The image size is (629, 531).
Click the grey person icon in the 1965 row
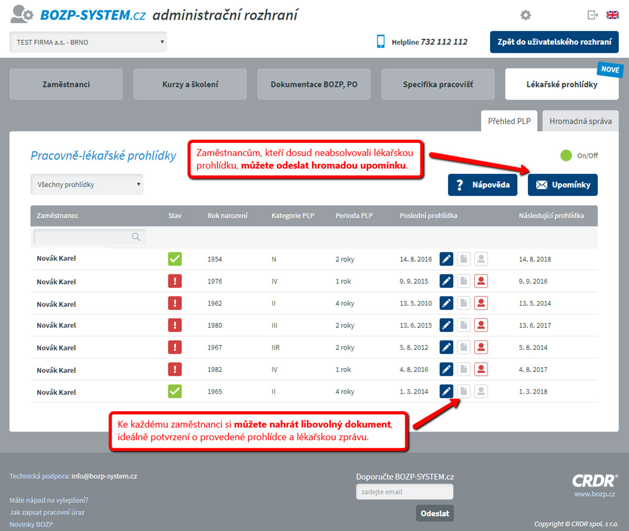pos(481,391)
